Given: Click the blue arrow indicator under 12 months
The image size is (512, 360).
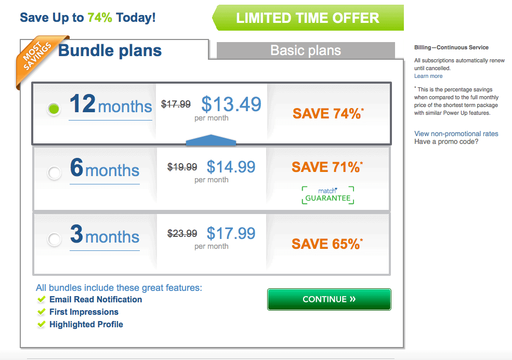Looking at the screenshot, I should 211,140.
